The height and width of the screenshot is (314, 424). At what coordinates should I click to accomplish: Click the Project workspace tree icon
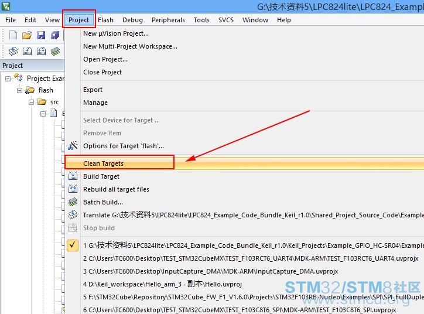(18, 77)
